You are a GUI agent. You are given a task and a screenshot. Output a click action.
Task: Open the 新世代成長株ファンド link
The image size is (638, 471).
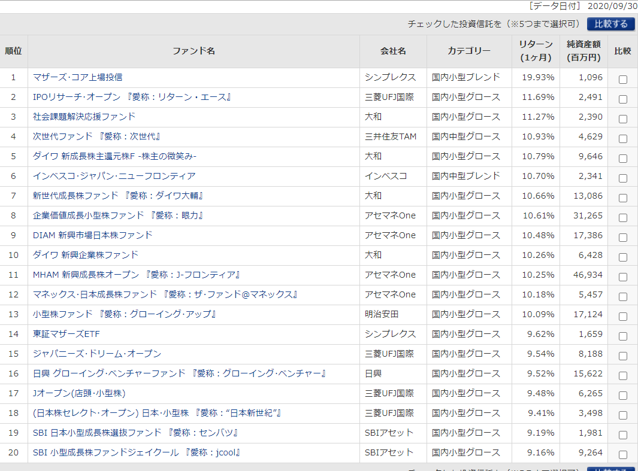click(118, 196)
